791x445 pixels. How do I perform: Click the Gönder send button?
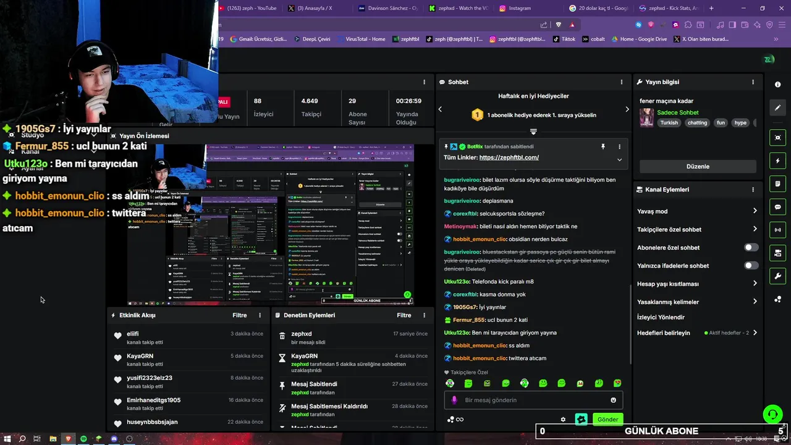pos(607,419)
